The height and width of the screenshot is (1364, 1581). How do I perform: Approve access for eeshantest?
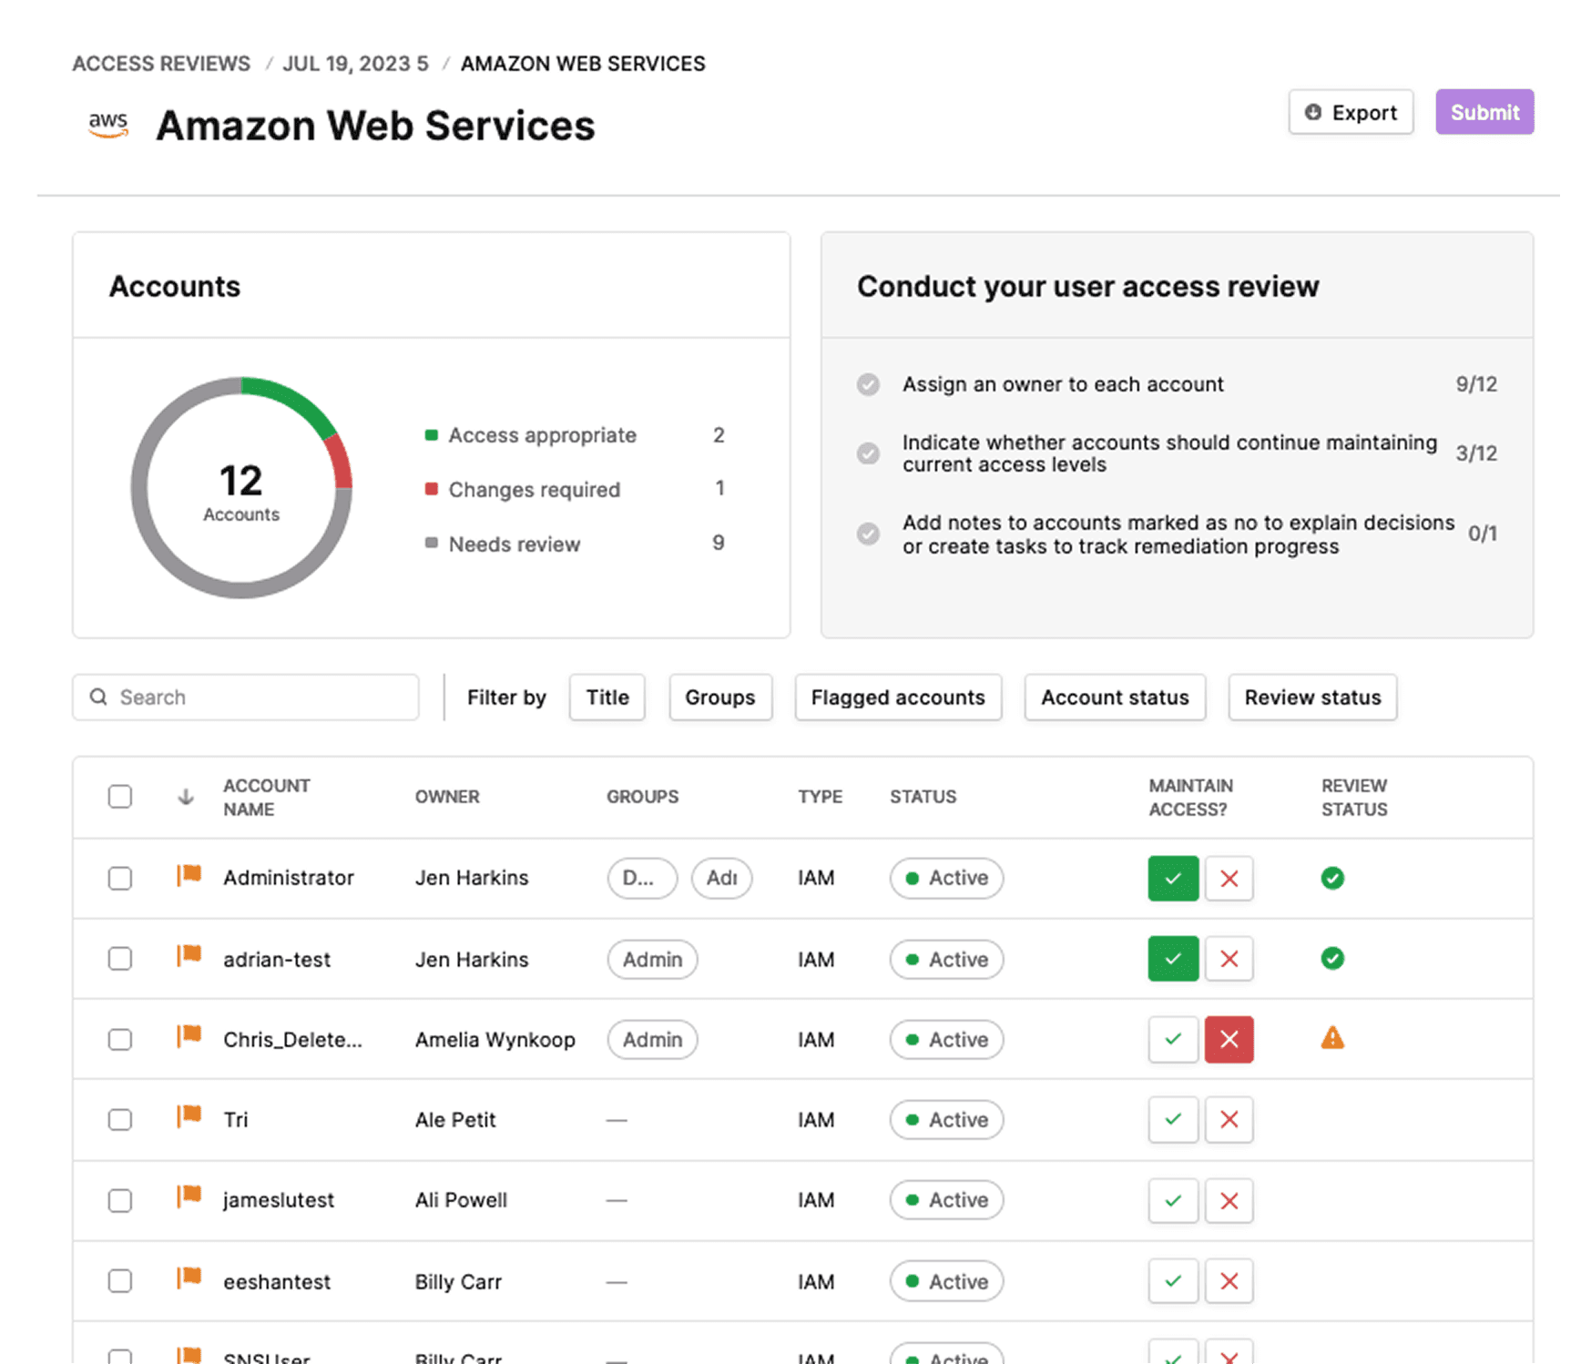pyautogui.click(x=1173, y=1281)
